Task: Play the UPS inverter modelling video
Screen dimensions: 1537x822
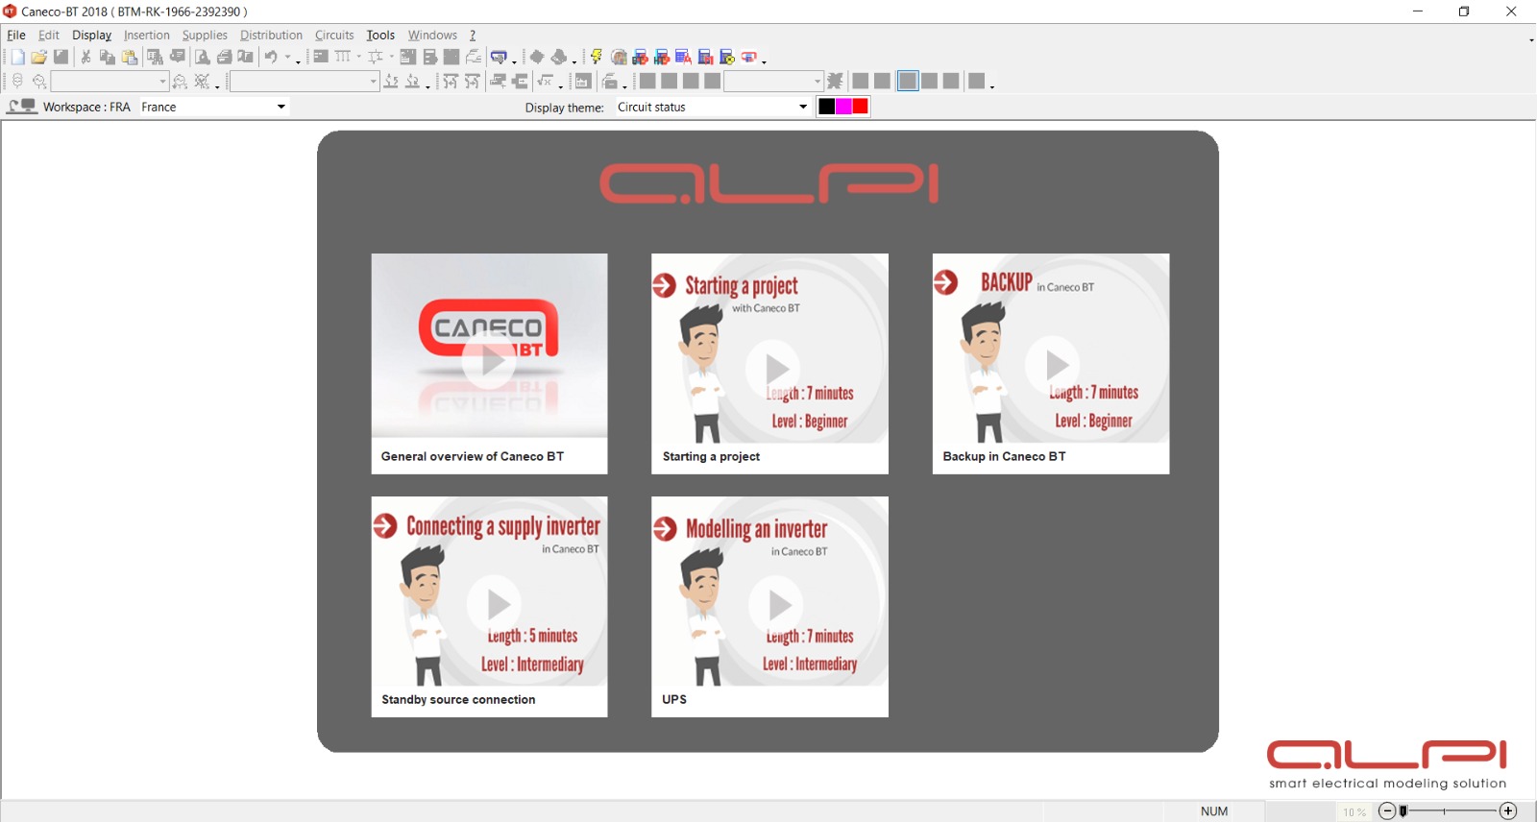Action: point(777,605)
